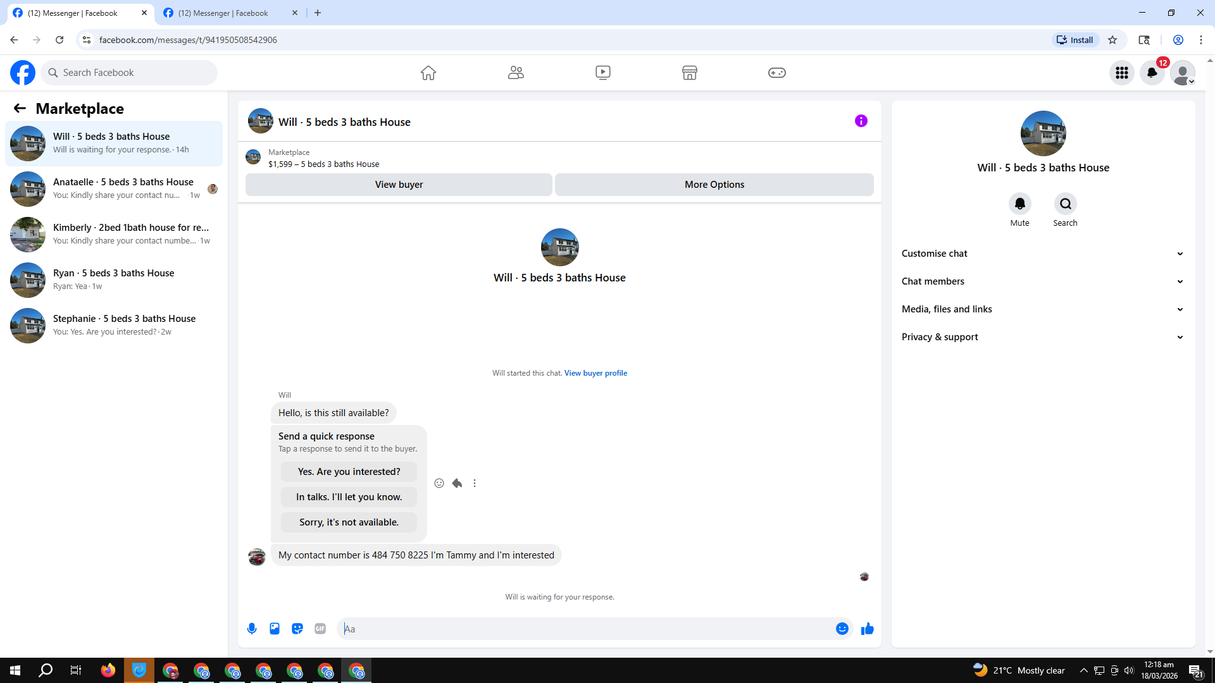This screenshot has width=1215, height=683.
Task: Bookmark this page with star icon
Action: pyautogui.click(x=1112, y=40)
